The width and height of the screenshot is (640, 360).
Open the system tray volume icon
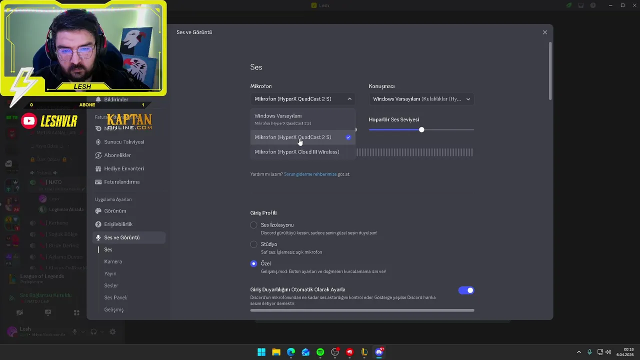pos(608,352)
